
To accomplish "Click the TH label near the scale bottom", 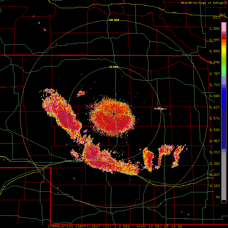I will coord(218,197).
